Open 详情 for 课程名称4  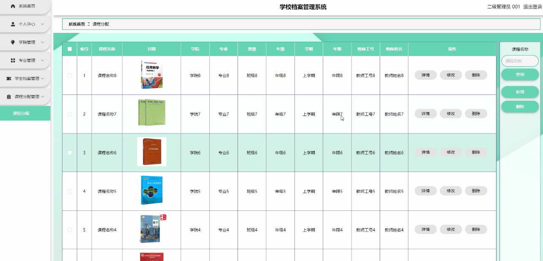(x=426, y=229)
